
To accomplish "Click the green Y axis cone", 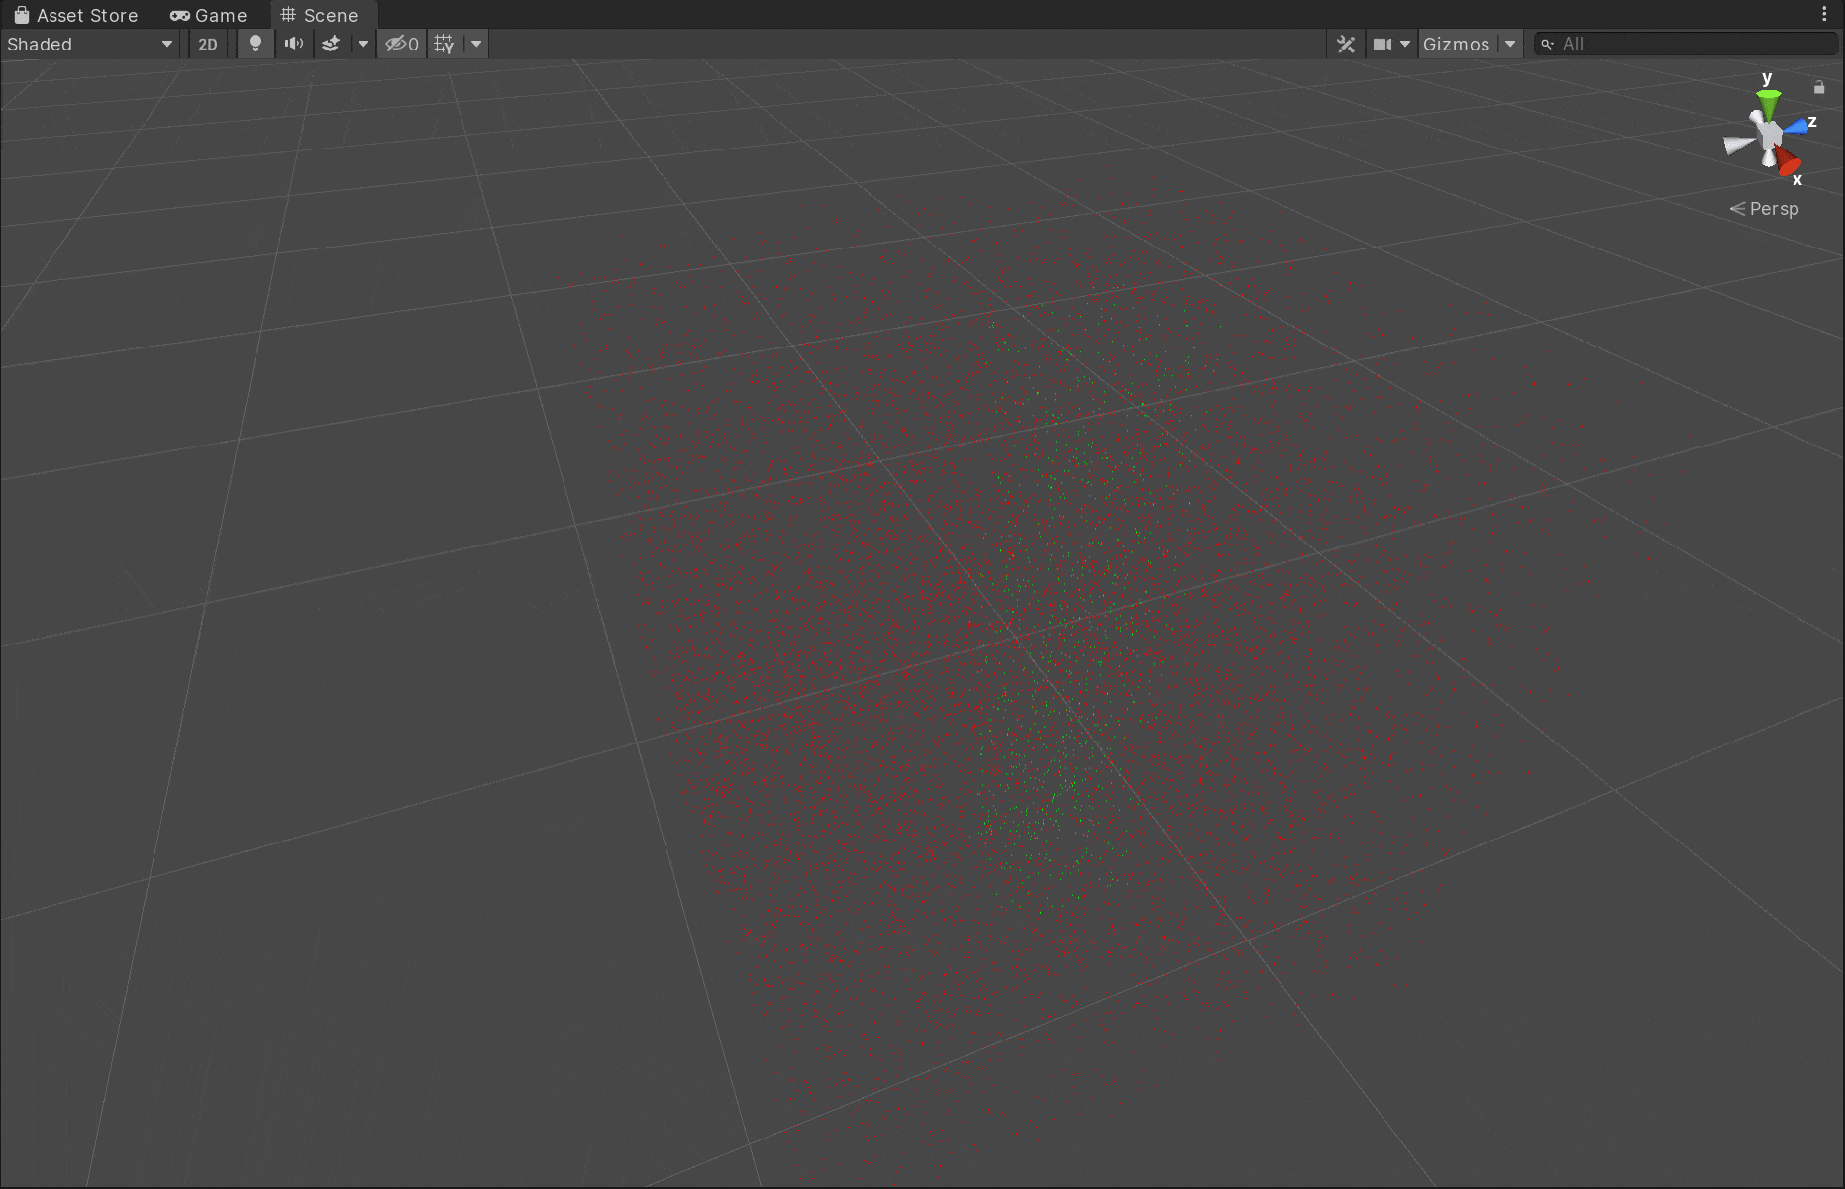I will coord(1769,103).
